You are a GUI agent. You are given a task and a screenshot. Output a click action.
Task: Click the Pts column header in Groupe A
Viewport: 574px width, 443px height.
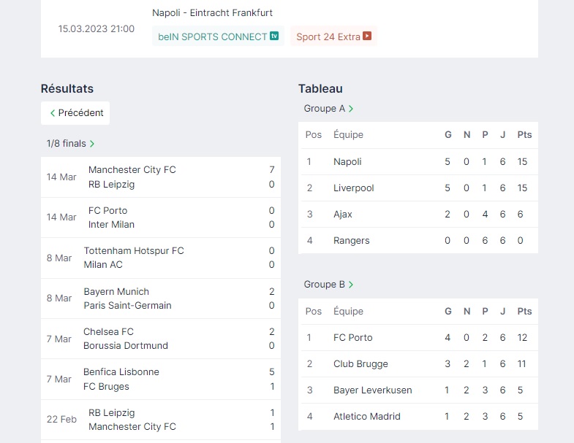click(524, 135)
